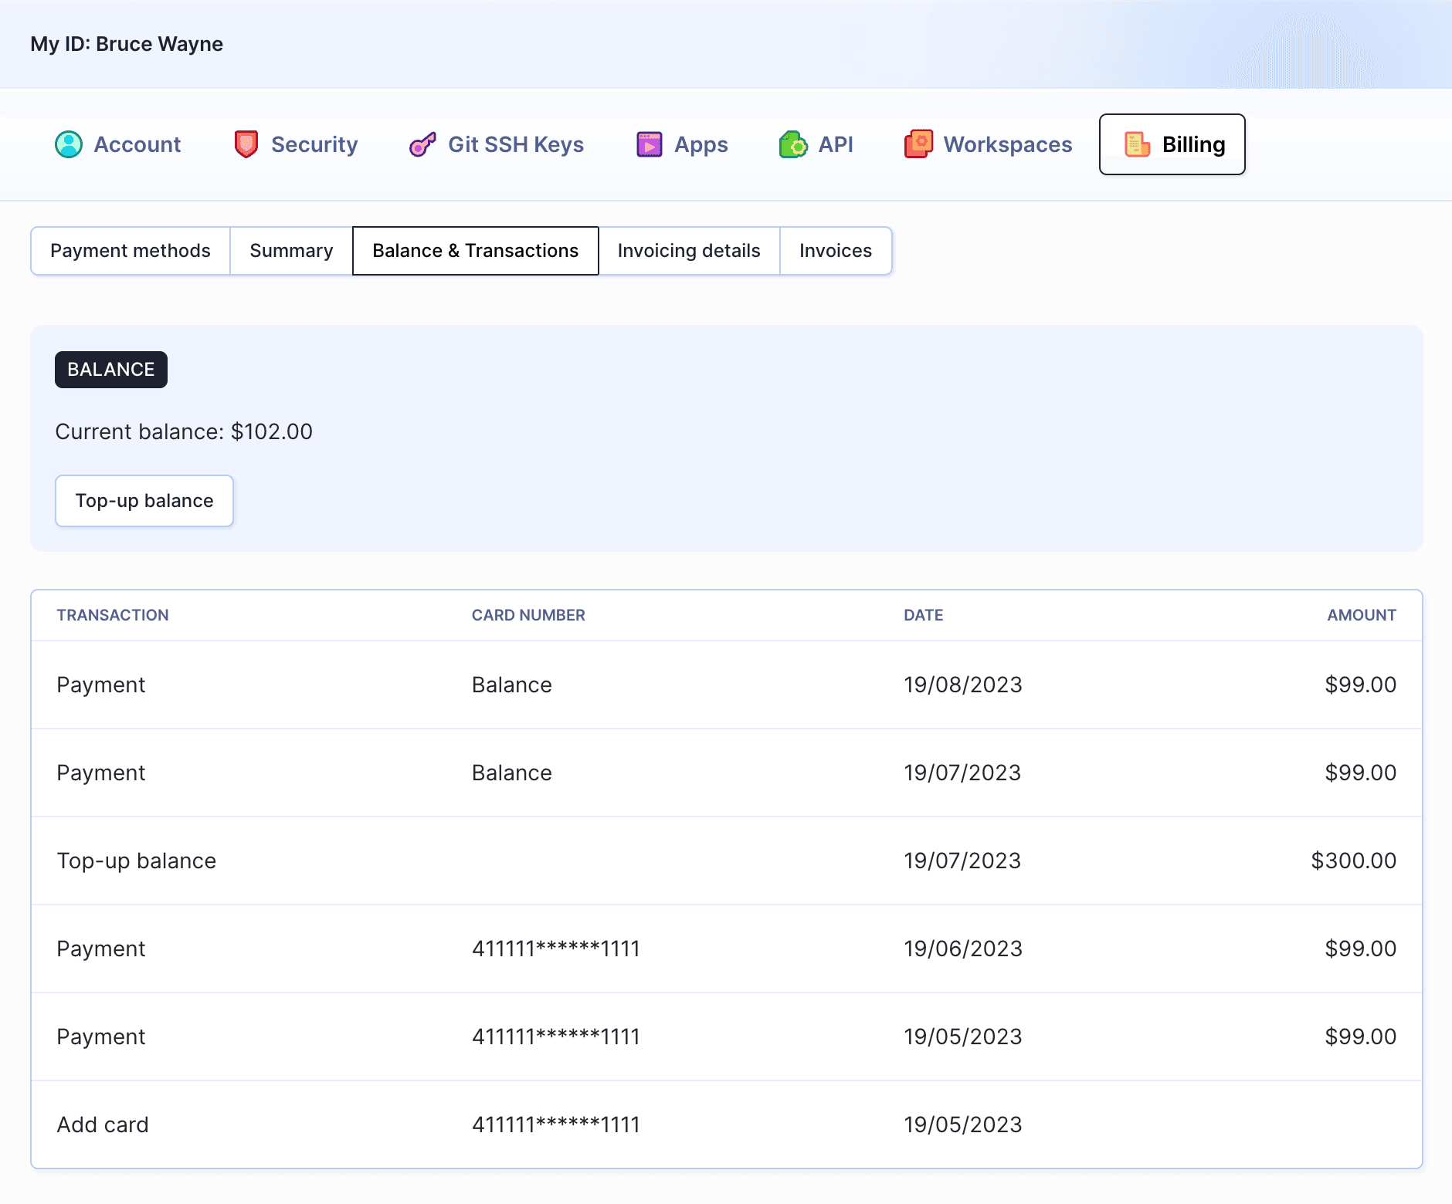Switch to the Summary tab
Image resolution: width=1452 pixels, height=1204 pixels.
[x=291, y=251]
